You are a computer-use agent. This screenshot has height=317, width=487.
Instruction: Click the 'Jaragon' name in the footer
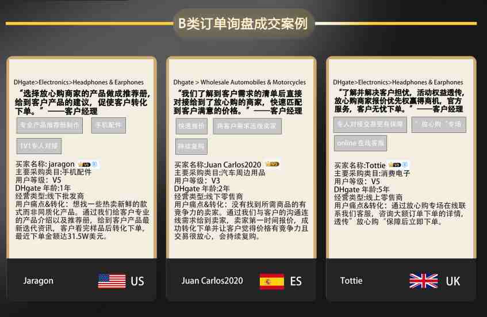[x=38, y=281]
